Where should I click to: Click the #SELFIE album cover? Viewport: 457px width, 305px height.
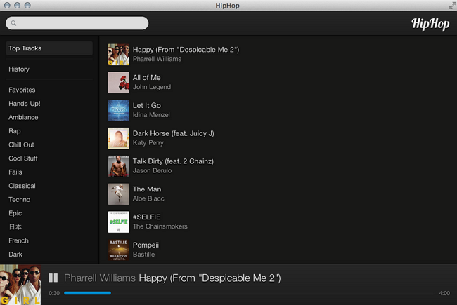coord(118,222)
